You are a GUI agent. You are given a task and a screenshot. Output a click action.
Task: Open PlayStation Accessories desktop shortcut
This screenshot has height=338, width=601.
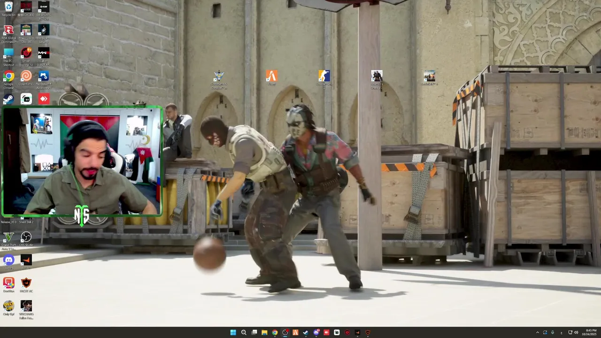coord(44,79)
